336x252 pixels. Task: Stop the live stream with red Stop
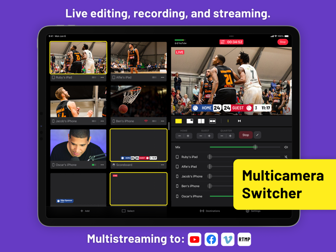pyautogui.click(x=283, y=42)
